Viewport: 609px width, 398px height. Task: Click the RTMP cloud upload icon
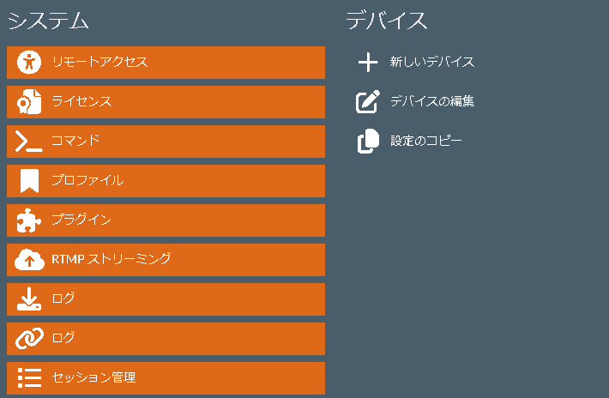point(29,259)
